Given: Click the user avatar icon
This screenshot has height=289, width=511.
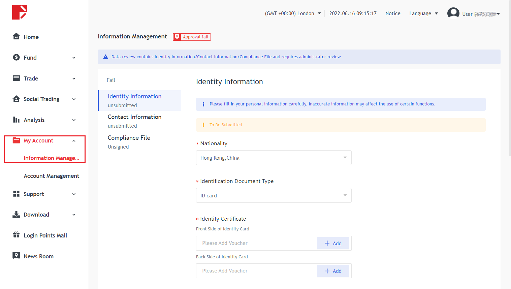Looking at the screenshot, I should tap(453, 13).
